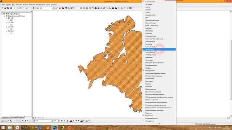
Task: Open the Вставка menu
Action: 25,5
